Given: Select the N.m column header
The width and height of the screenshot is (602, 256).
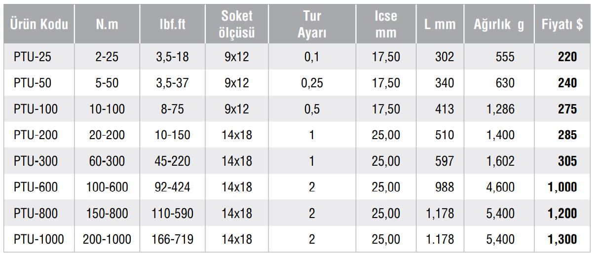Looking at the screenshot, I should pos(107,24).
